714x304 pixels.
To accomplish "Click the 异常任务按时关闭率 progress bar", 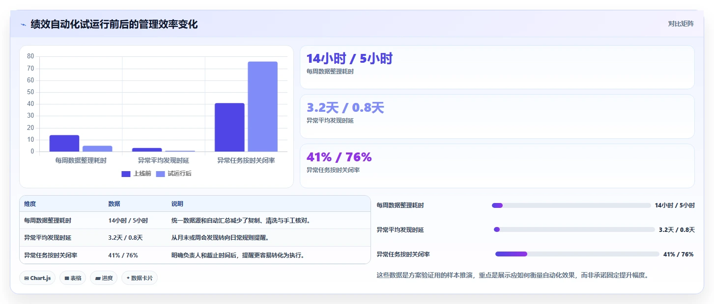I will [577, 254].
